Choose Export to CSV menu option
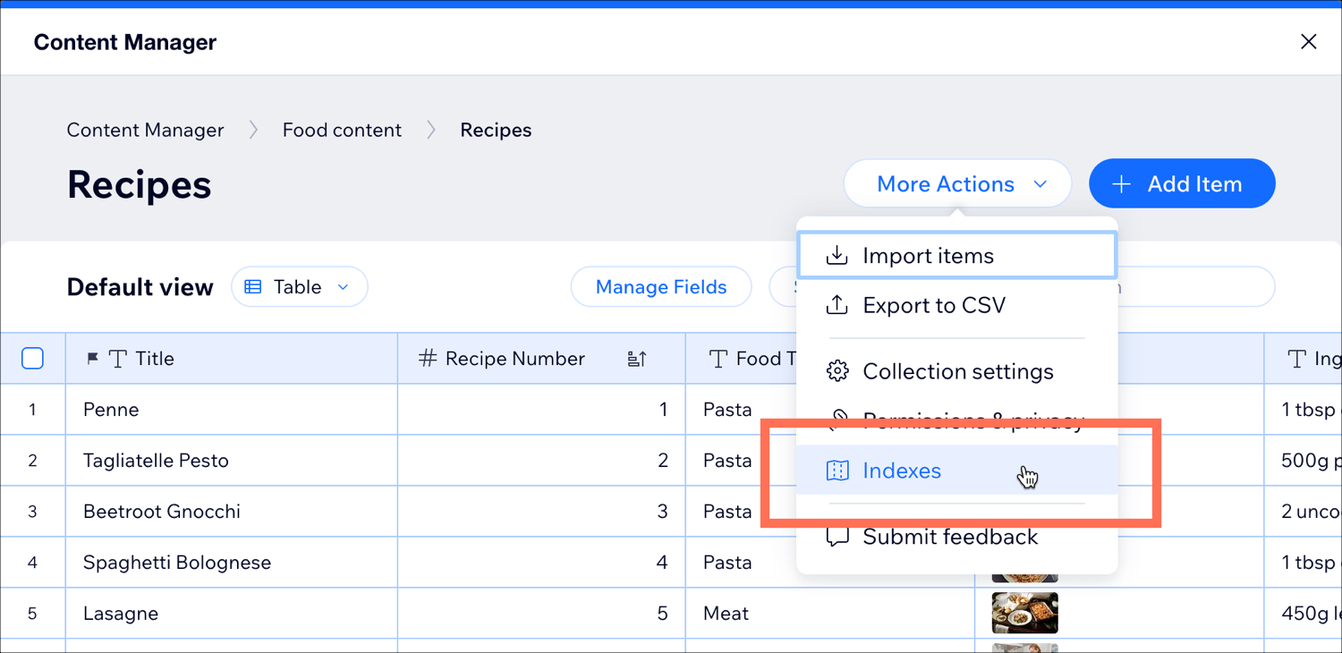1342x653 pixels. (x=934, y=306)
